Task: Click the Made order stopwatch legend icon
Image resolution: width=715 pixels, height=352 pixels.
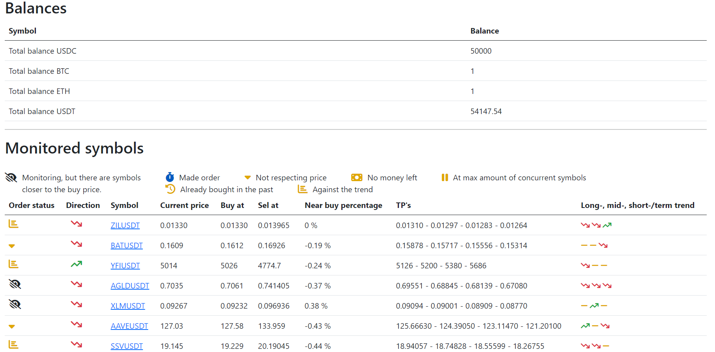Action: coord(170,177)
